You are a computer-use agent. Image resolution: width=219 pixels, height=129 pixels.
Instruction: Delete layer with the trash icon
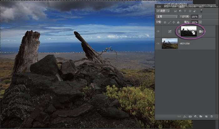(211, 116)
